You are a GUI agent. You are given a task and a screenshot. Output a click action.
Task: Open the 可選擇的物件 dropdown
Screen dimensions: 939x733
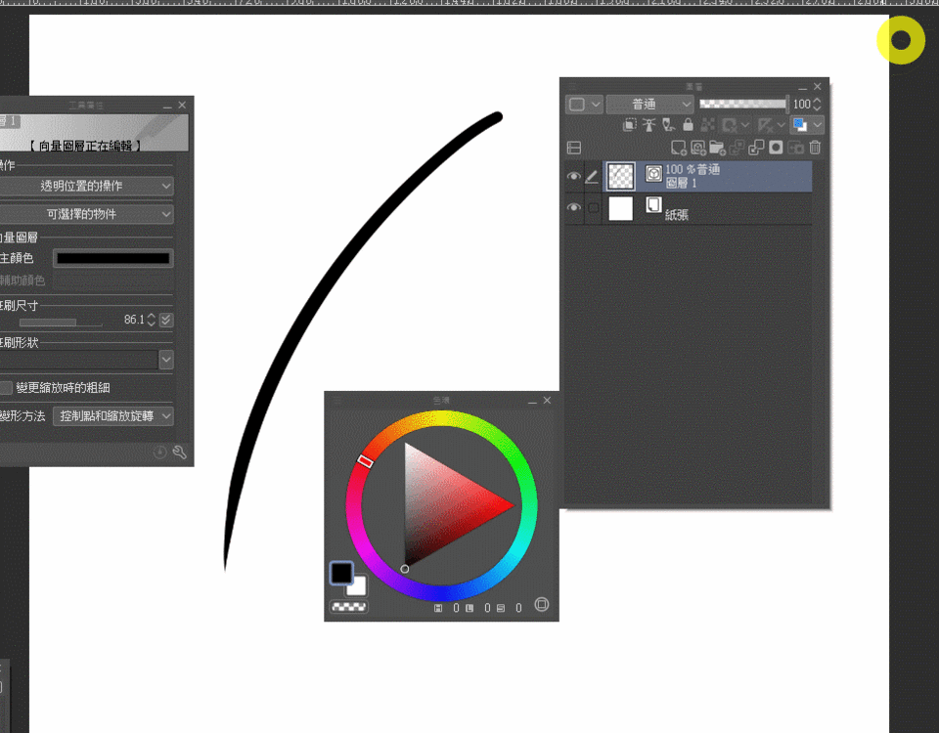[x=86, y=214]
